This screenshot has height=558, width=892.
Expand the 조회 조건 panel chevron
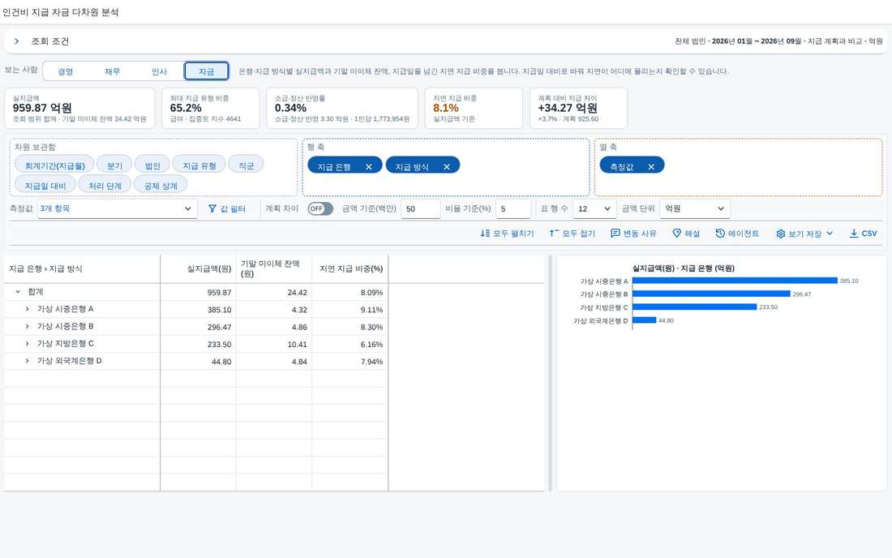coord(16,41)
